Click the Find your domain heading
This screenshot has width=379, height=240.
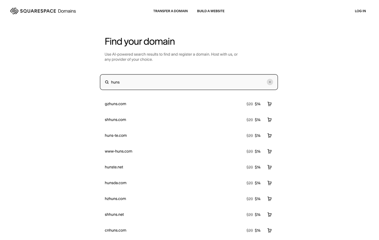[140, 41]
